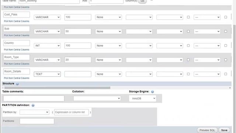Tick the Null checkbox in Sub row
Screen dimensions: 236x133
click(188, 31)
